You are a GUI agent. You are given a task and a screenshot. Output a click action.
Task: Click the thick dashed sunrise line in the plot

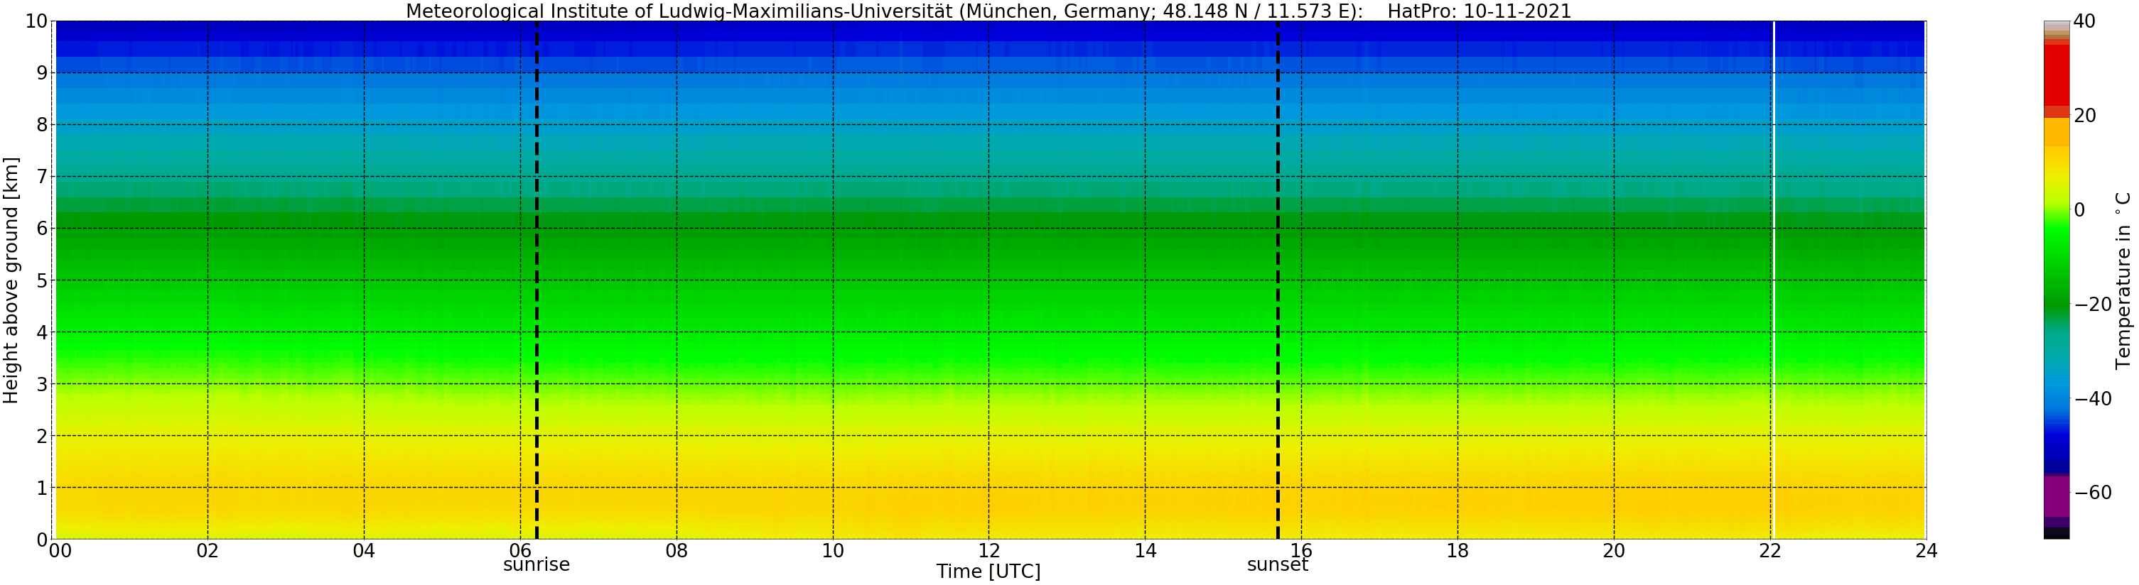(537, 280)
